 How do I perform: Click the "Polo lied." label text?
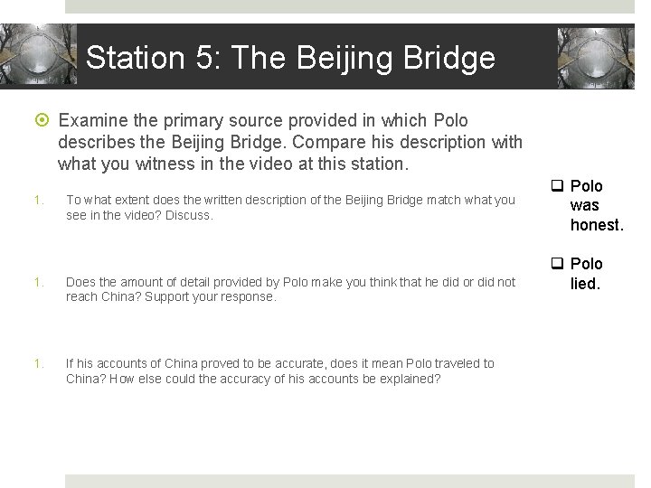click(586, 274)
